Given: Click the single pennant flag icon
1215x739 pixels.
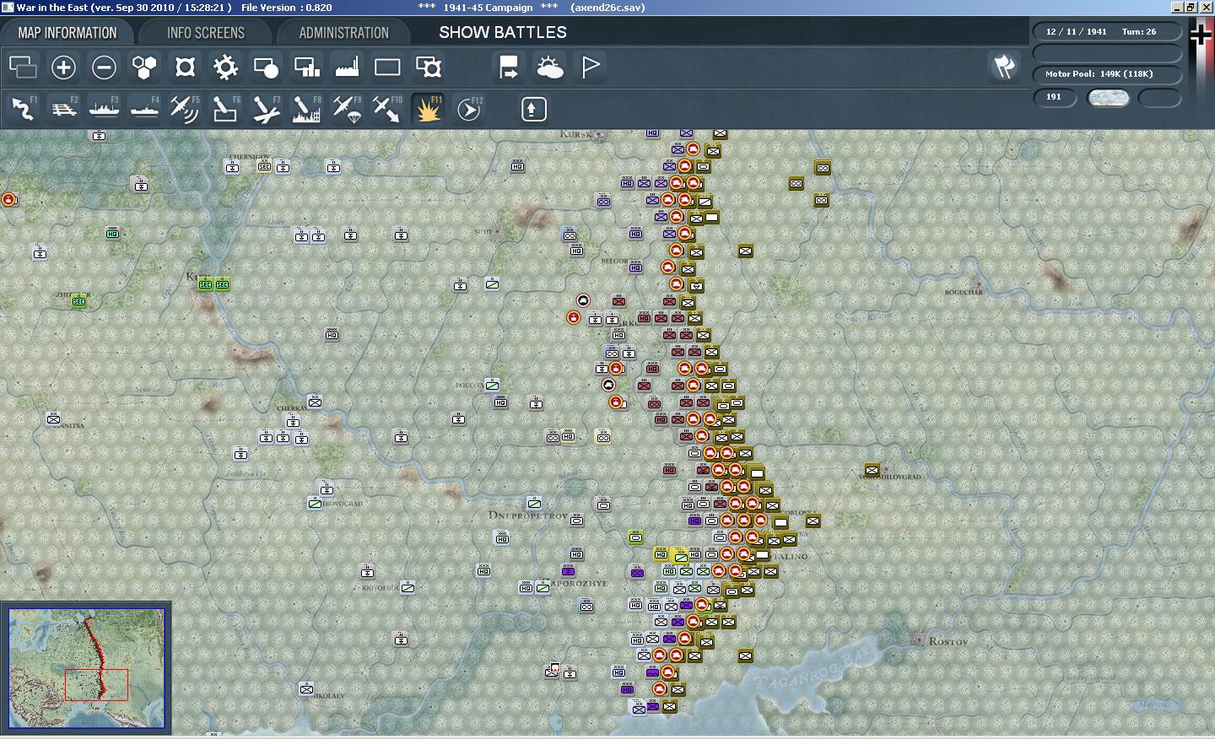Looking at the screenshot, I should click(x=590, y=67).
